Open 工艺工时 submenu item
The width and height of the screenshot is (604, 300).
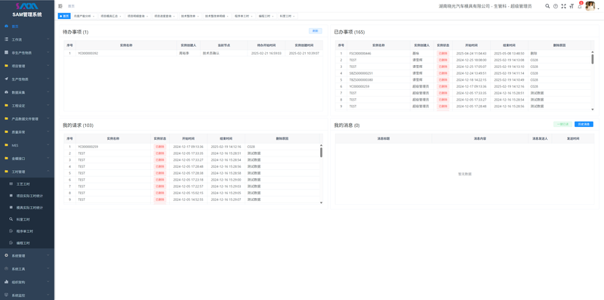[23, 184]
